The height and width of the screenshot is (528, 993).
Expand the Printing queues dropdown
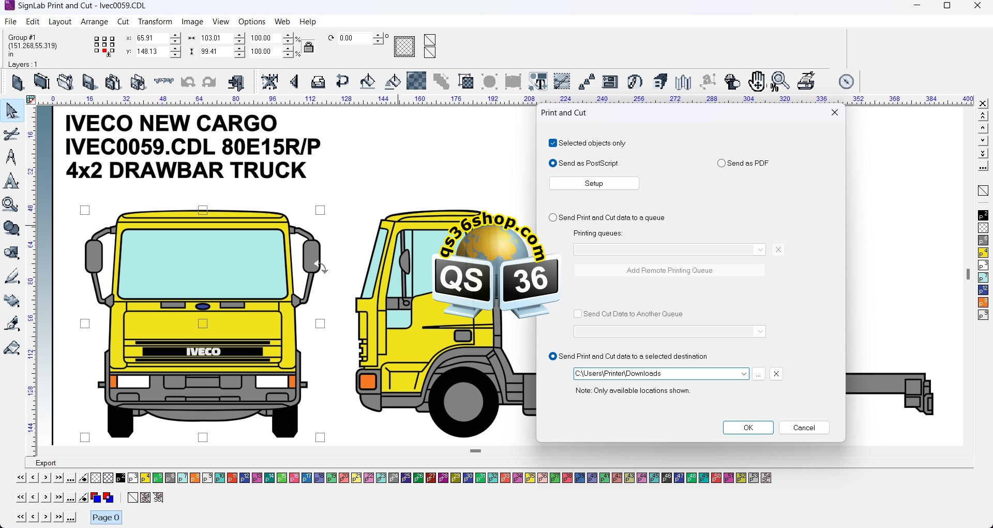[x=760, y=250]
